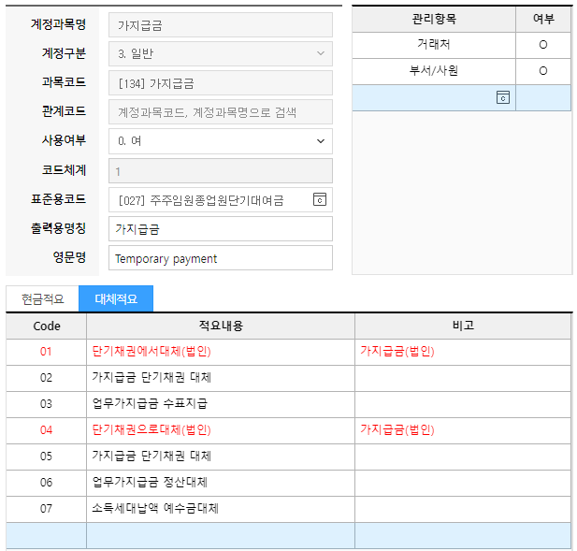577x551 pixels.
Task: Select code 05 cell
Action: [47, 457]
